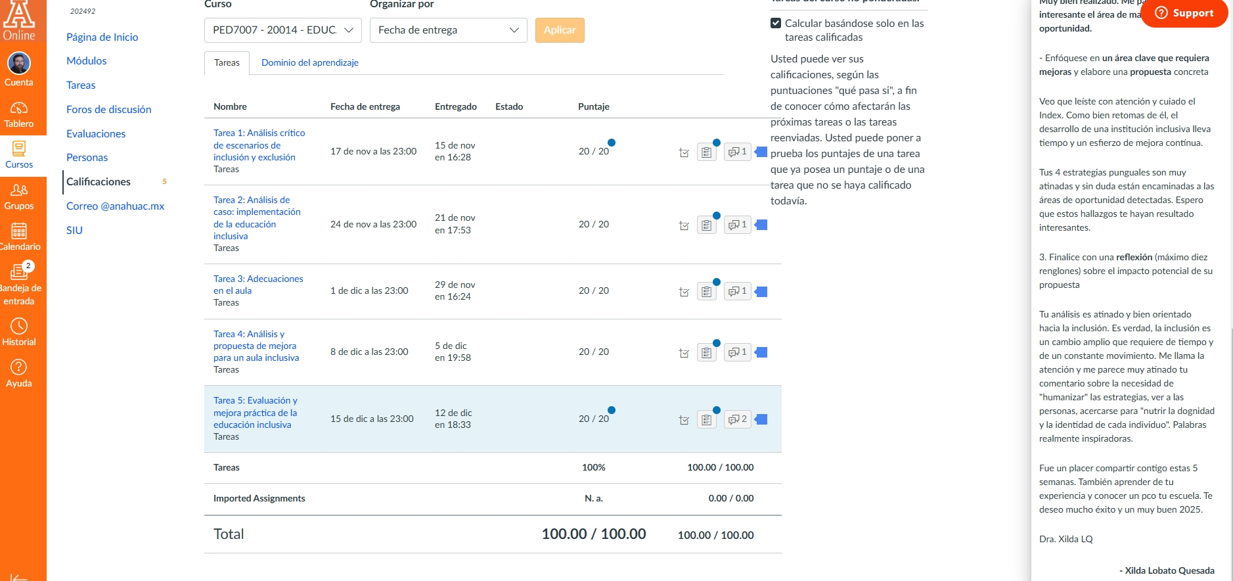Click the Support button
This screenshot has height=581, width=1233.
coord(1184,13)
